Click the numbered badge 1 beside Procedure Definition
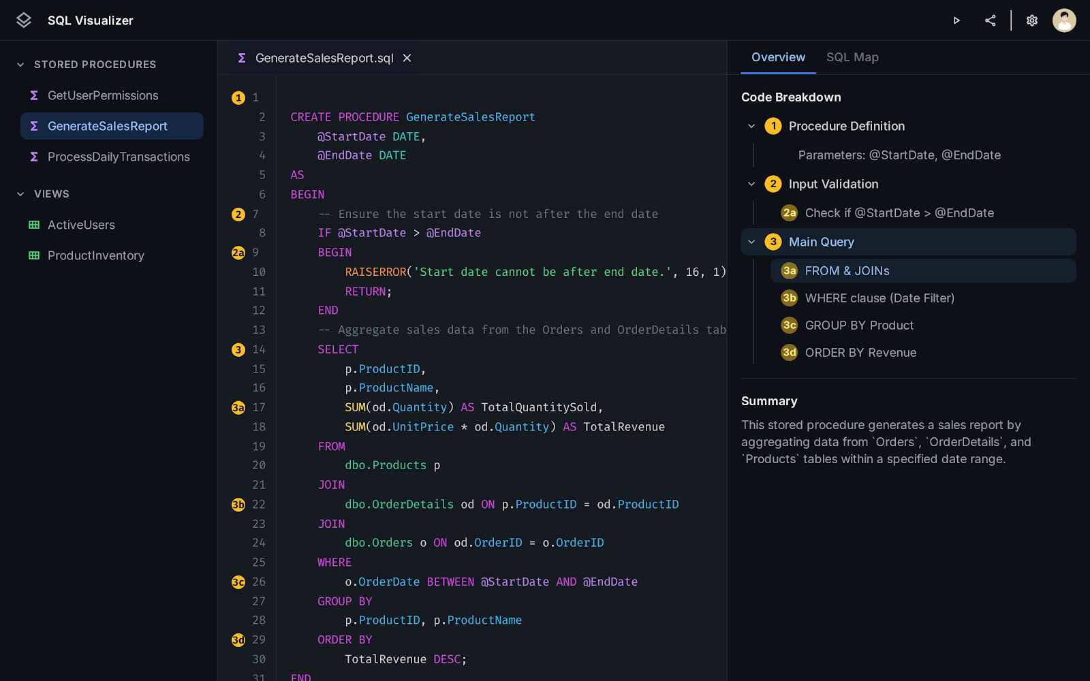 773,126
